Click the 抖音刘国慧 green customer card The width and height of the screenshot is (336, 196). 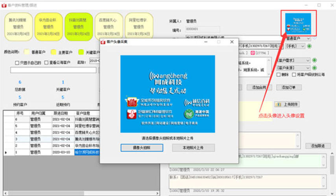point(78,27)
